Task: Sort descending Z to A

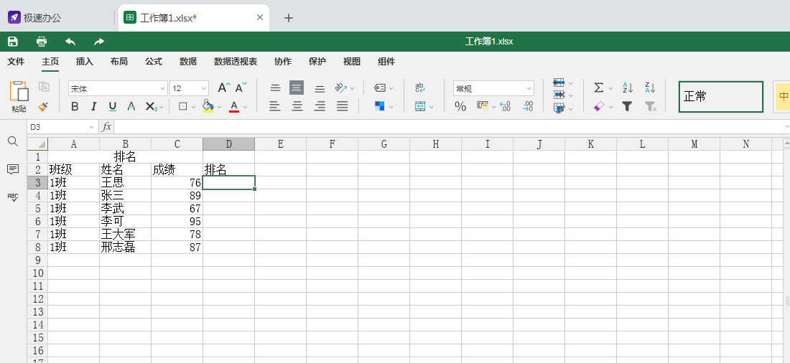Action: coord(650,88)
